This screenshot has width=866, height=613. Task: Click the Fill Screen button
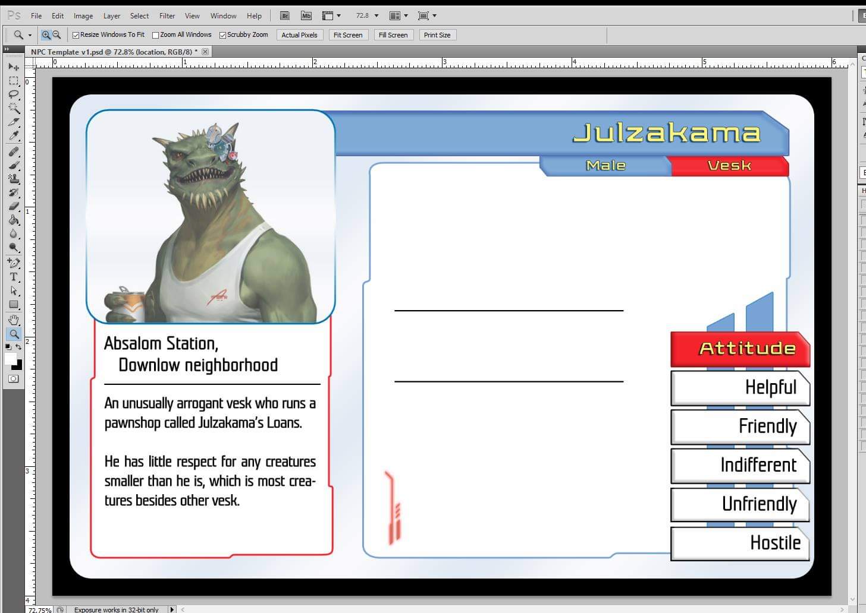coord(393,35)
